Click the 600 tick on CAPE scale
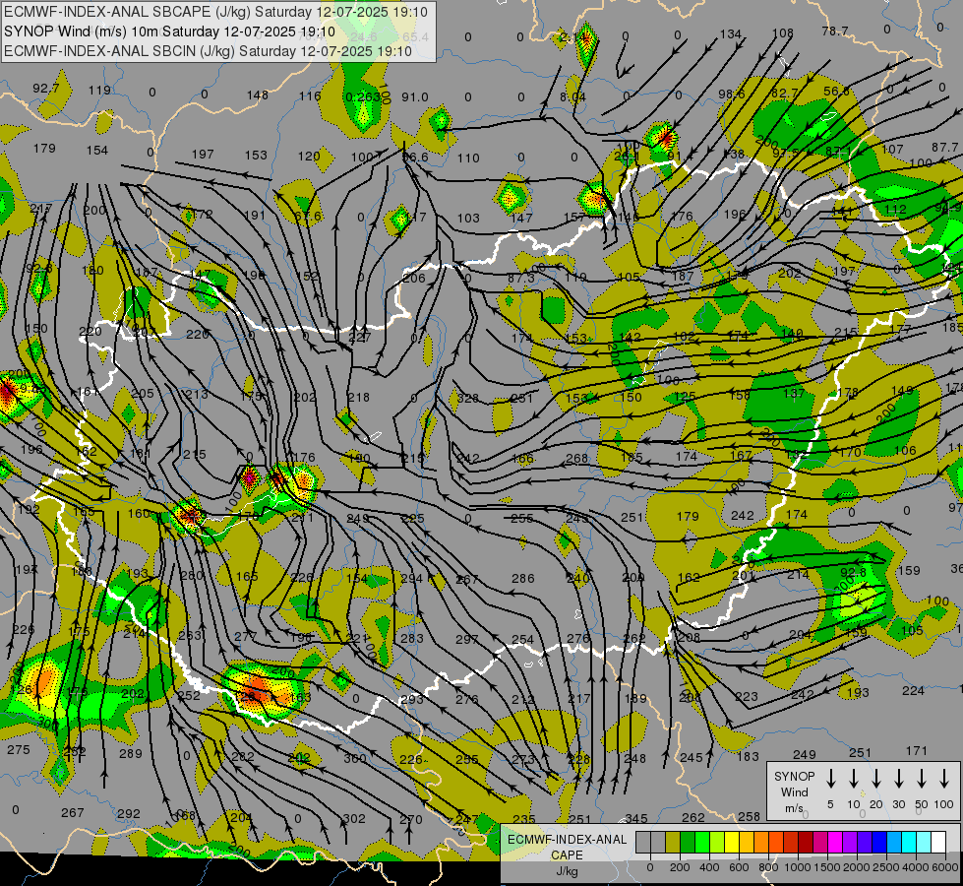Image resolution: width=963 pixels, height=886 pixels. click(739, 867)
